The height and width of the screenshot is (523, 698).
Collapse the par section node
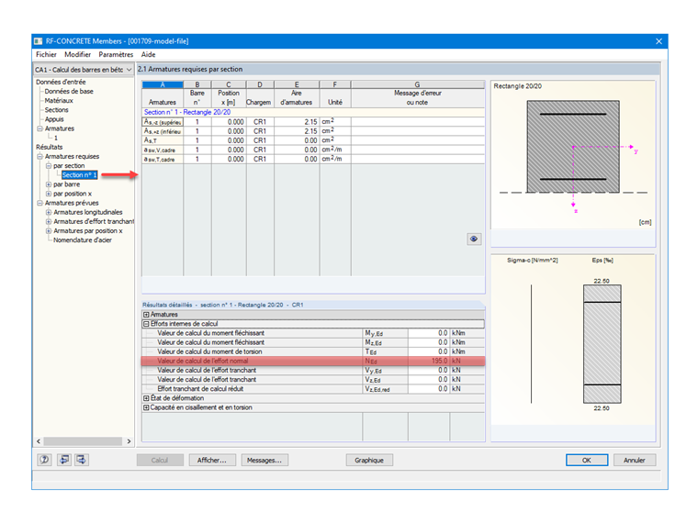pos(49,166)
